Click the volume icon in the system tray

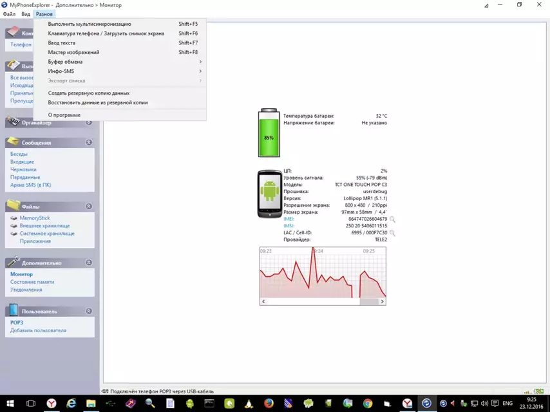coord(484,404)
